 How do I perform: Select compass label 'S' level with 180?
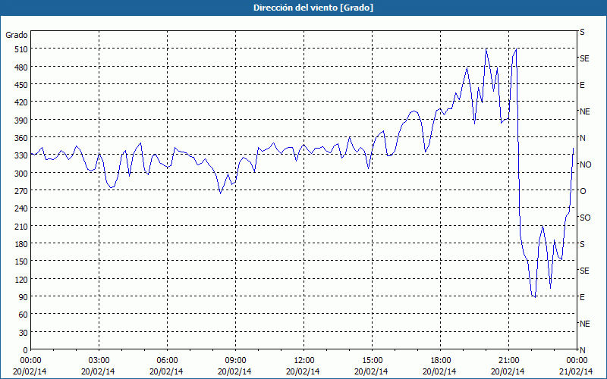point(582,244)
